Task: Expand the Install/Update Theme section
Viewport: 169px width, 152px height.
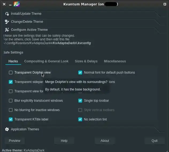Action: 84,14
